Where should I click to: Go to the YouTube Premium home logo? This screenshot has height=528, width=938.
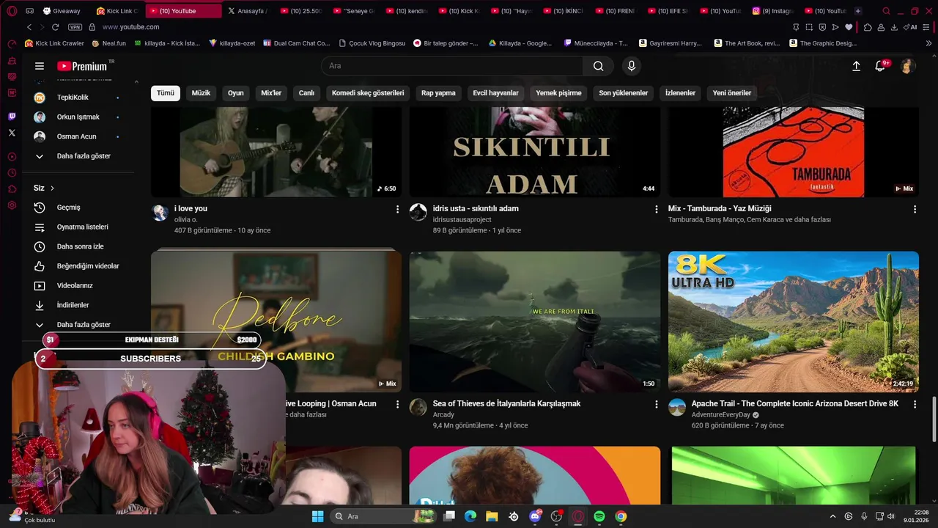coord(82,66)
